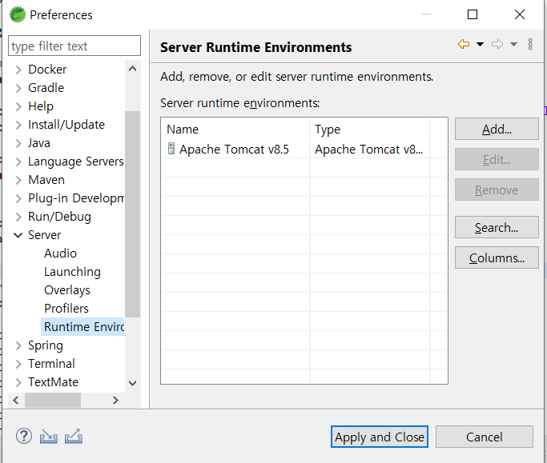The image size is (547, 463).
Task: Select Overlays under Server
Action: 67,290
